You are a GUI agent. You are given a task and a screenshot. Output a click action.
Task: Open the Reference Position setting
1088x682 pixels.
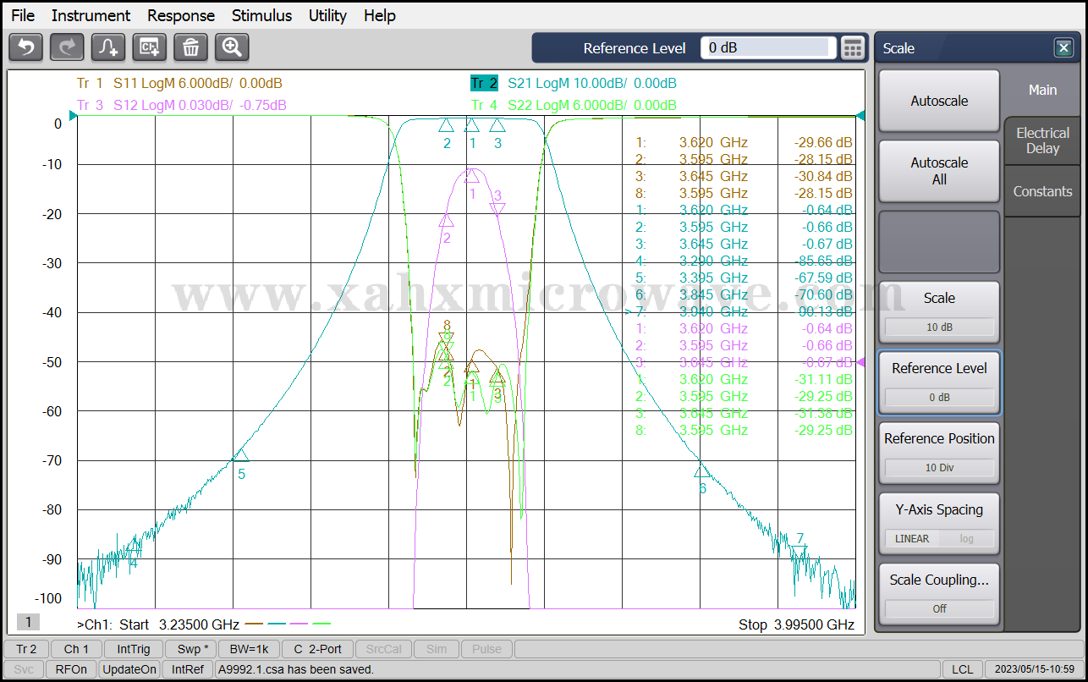pos(939,452)
